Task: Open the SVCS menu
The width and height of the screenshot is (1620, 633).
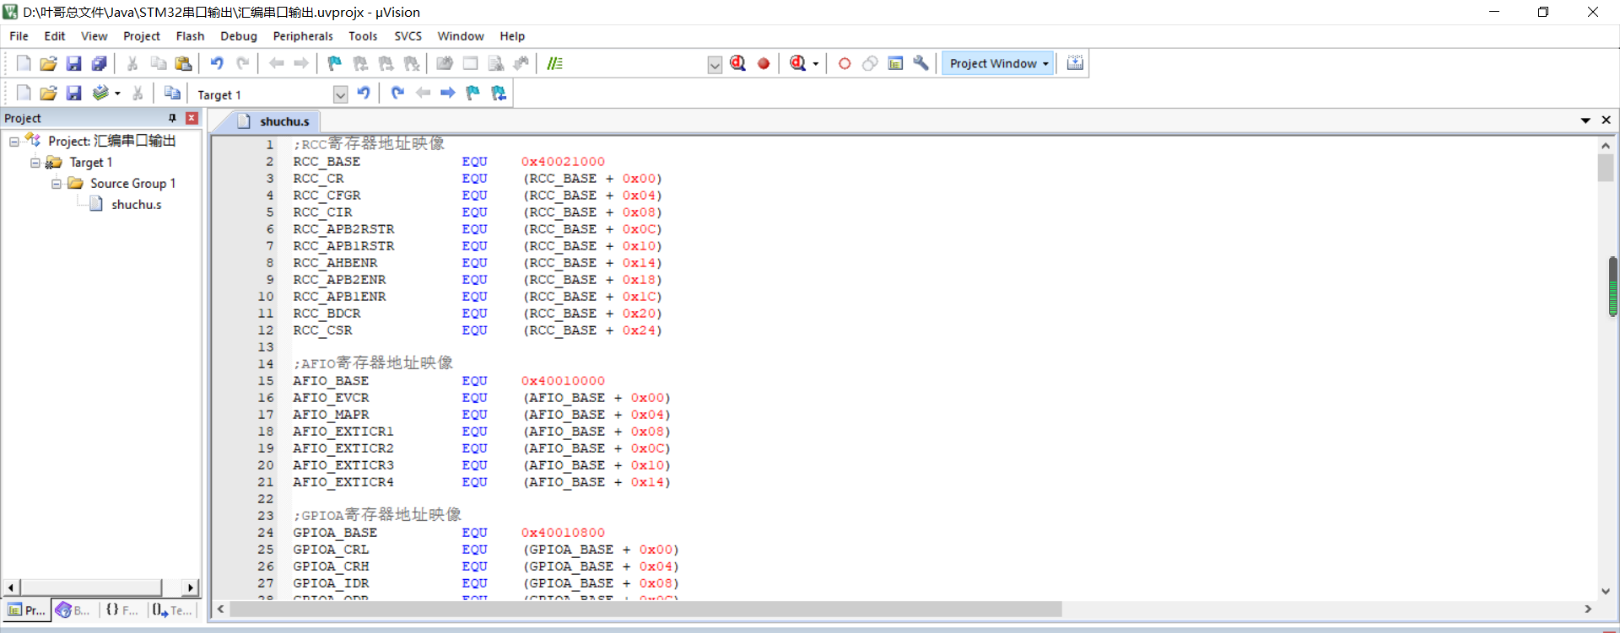Action: click(408, 36)
